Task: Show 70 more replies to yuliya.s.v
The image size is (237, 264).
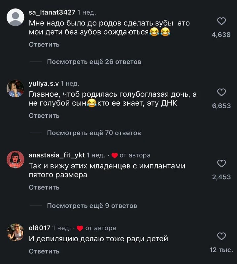Action: click(x=94, y=133)
